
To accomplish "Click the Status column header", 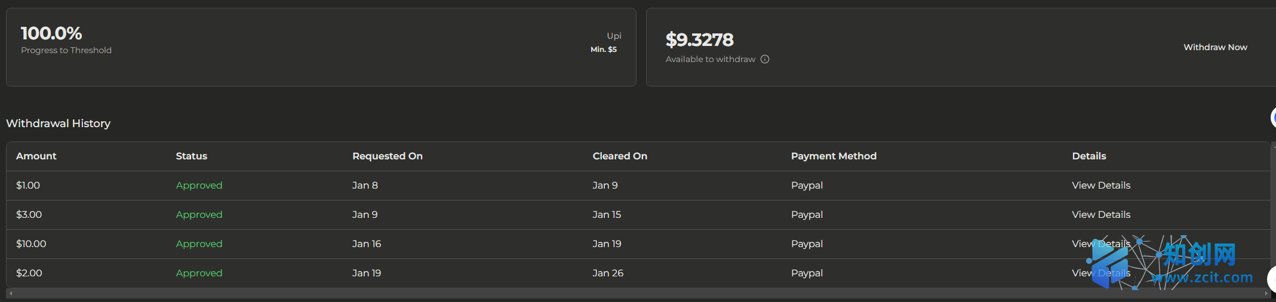I will click(x=192, y=156).
